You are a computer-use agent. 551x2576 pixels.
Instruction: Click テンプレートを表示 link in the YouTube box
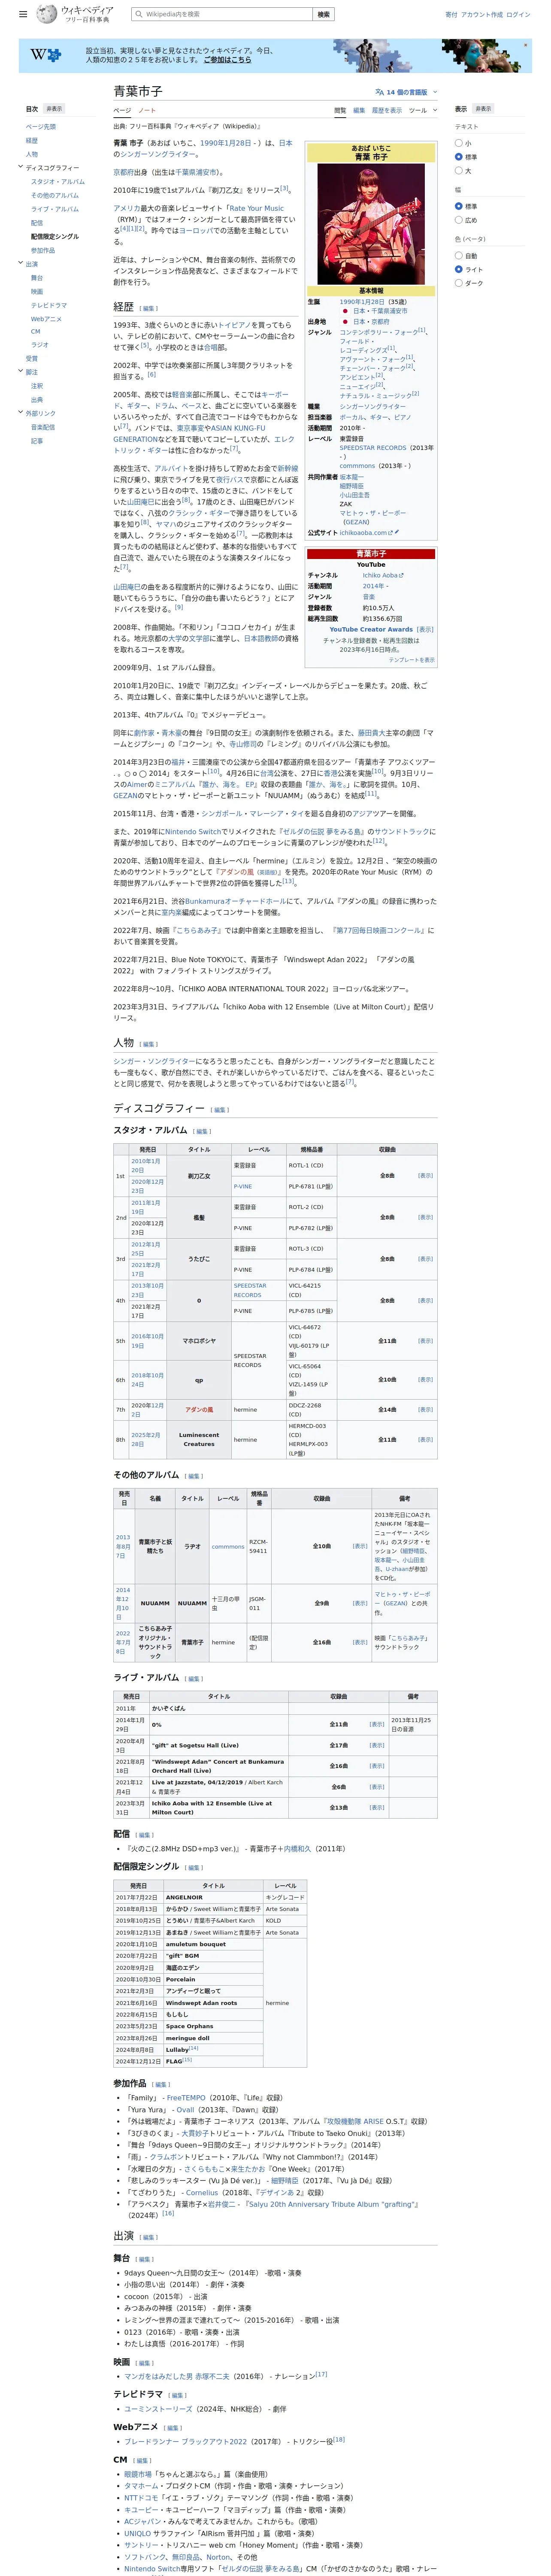pos(411,659)
